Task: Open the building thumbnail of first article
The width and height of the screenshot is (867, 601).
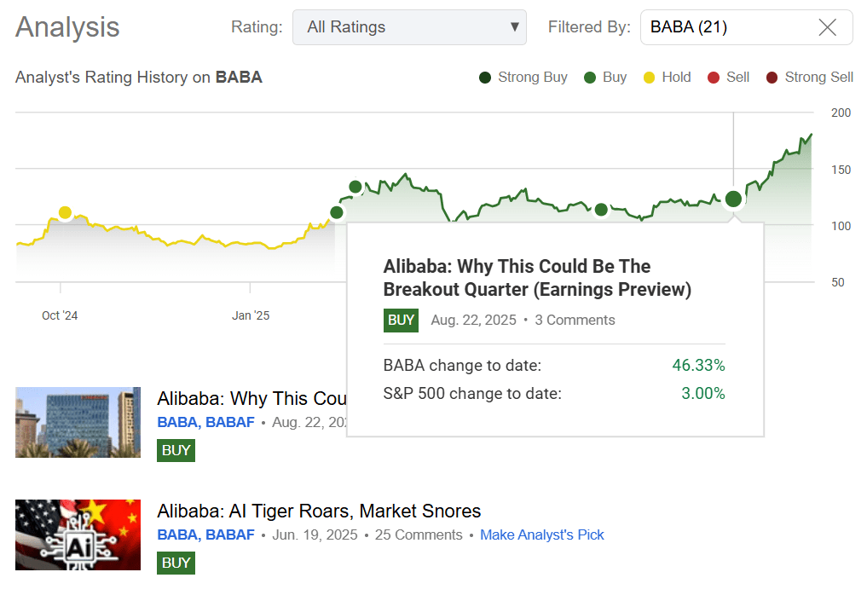Action: coord(78,422)
